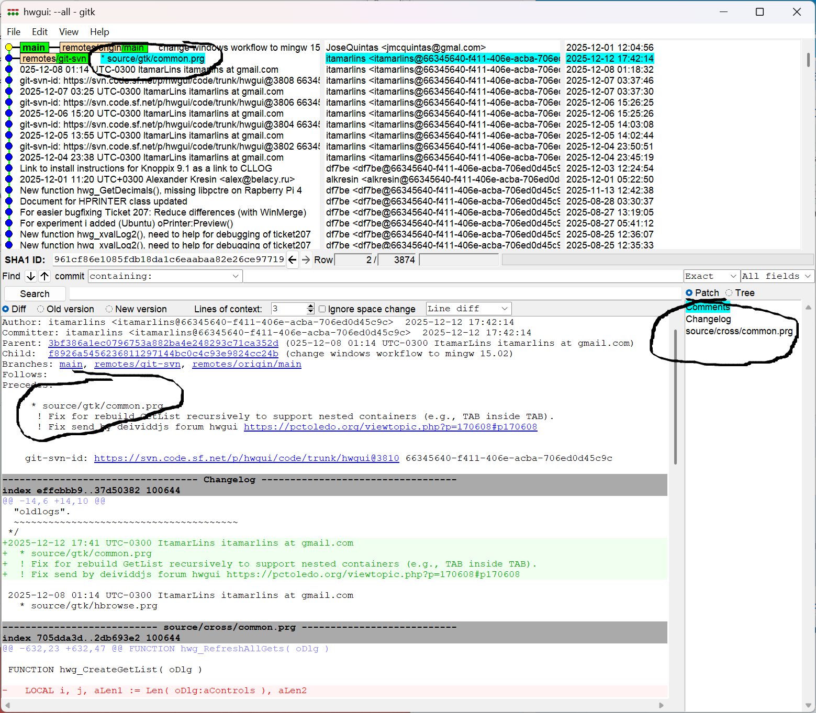Click the Find previous up-arrow icon

click(x=44, y=276)
